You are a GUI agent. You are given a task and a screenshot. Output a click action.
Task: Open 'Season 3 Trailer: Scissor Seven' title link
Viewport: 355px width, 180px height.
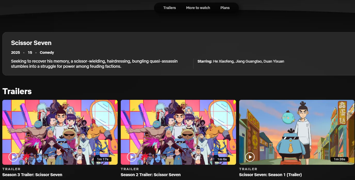coord(32,175)
